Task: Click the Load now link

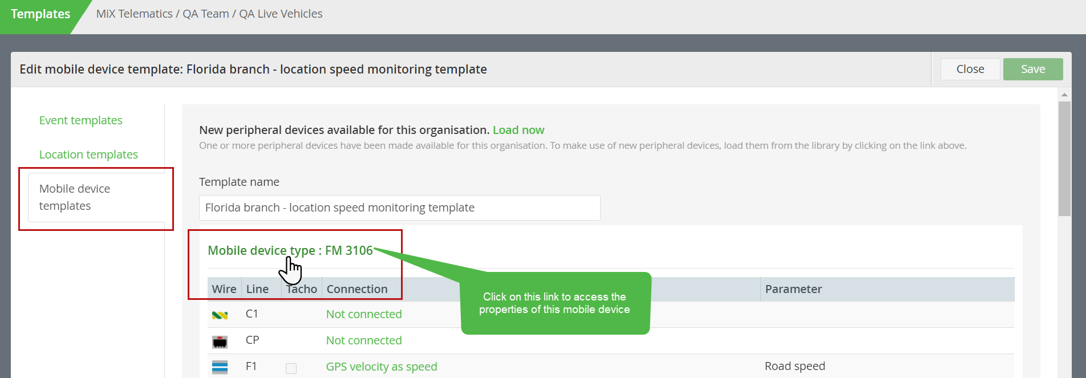Action: (x=518, y=130)
